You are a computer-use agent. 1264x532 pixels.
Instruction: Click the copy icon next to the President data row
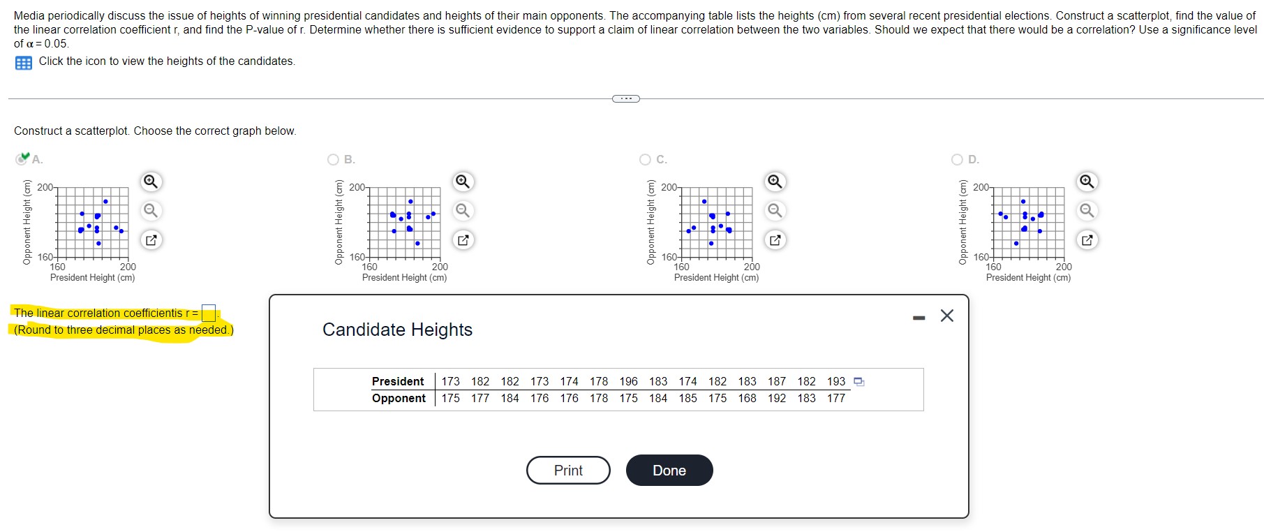(858, 381)
